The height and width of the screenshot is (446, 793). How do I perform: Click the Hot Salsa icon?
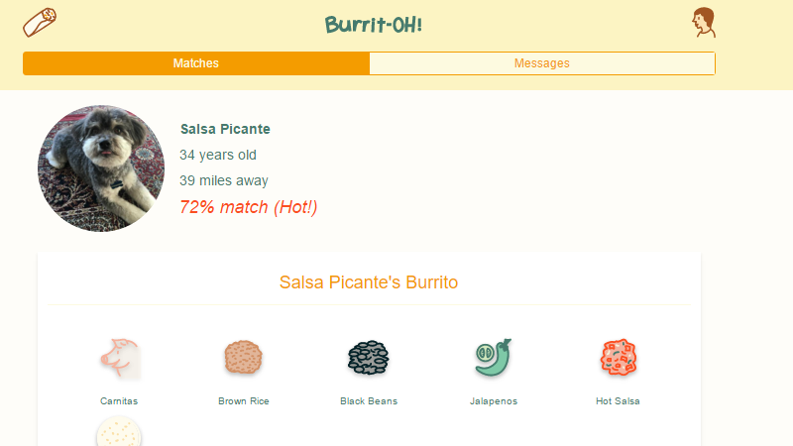[618, 358]
